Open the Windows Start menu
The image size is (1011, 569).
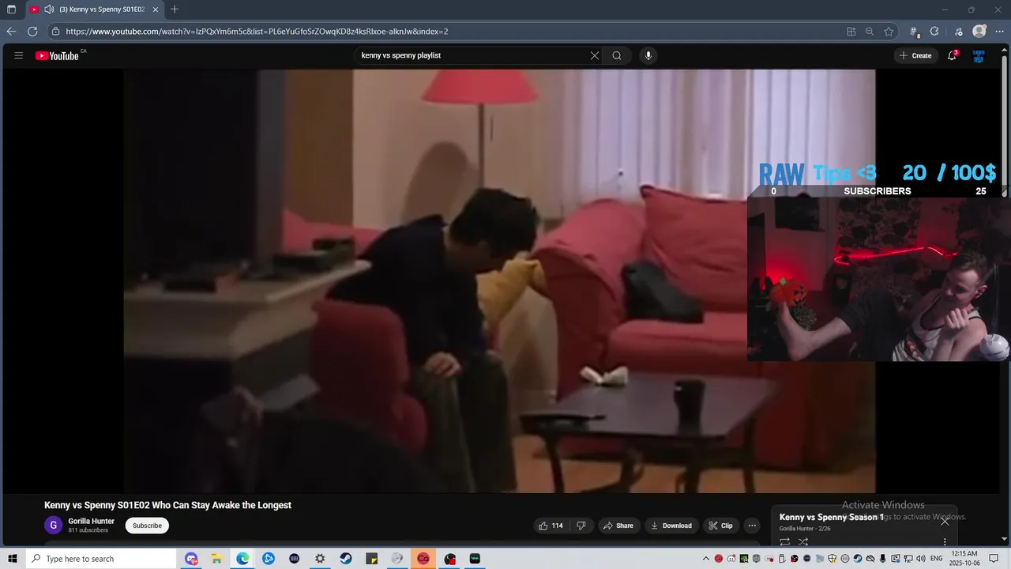12,559
